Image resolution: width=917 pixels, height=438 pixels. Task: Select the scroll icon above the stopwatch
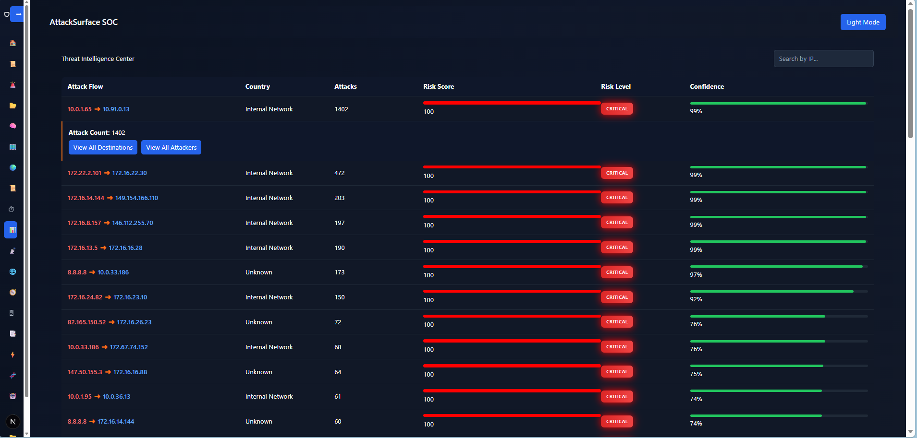[13, 188]
